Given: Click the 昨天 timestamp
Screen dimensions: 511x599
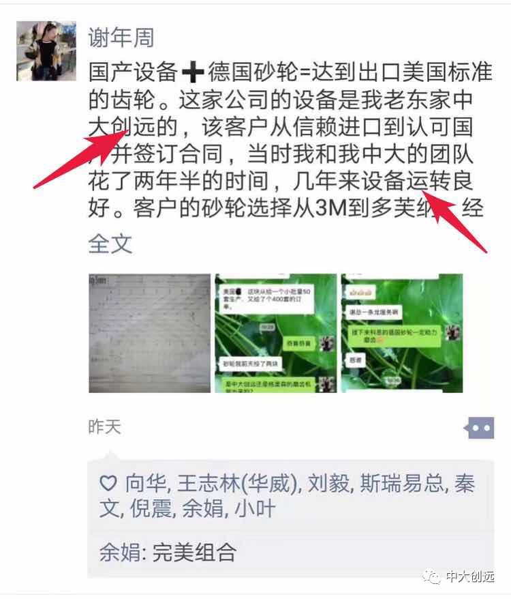Looking at the screenshot, I should (104, 426).
